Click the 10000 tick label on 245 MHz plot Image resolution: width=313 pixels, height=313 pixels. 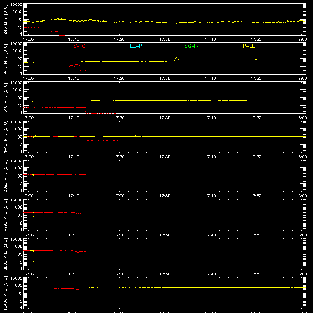16,5
